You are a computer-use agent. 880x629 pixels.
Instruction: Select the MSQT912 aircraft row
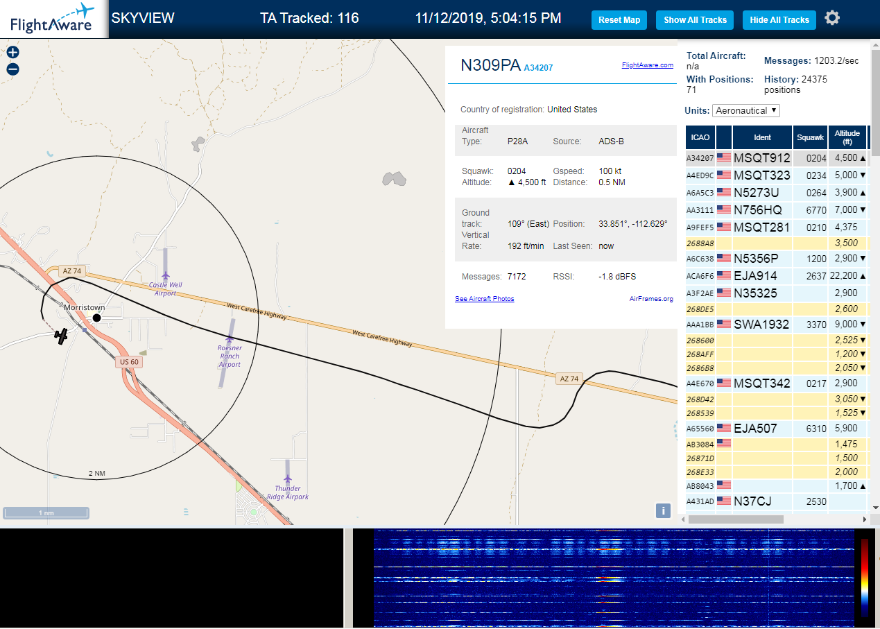[777, 158]
